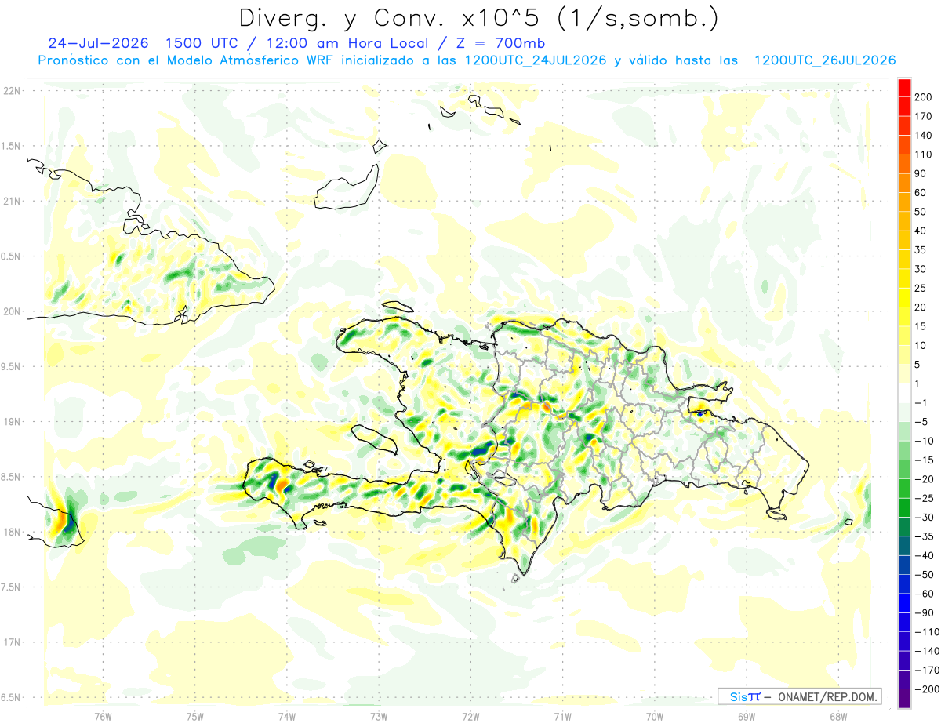Click the positive "15" scale value
Image resolution: width=941 pixels, height=727 pixels.
[x=921, y=326]
